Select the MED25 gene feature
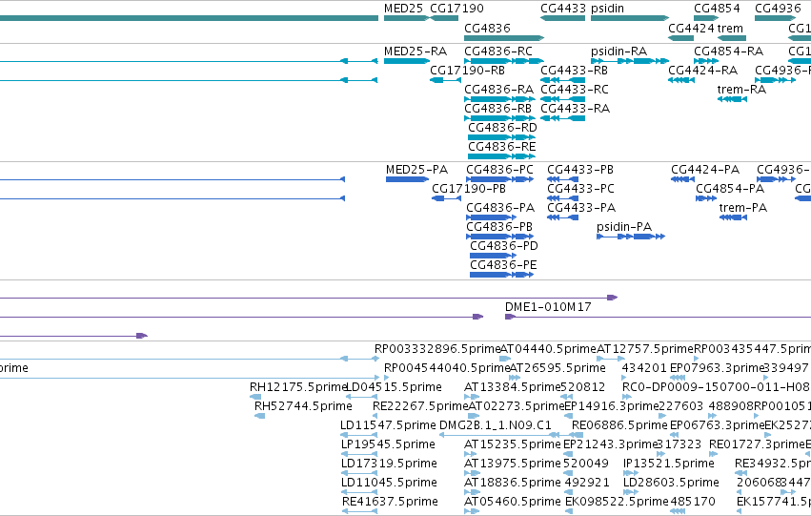This screenshot has height=516, width=811. tap(407, 18)
